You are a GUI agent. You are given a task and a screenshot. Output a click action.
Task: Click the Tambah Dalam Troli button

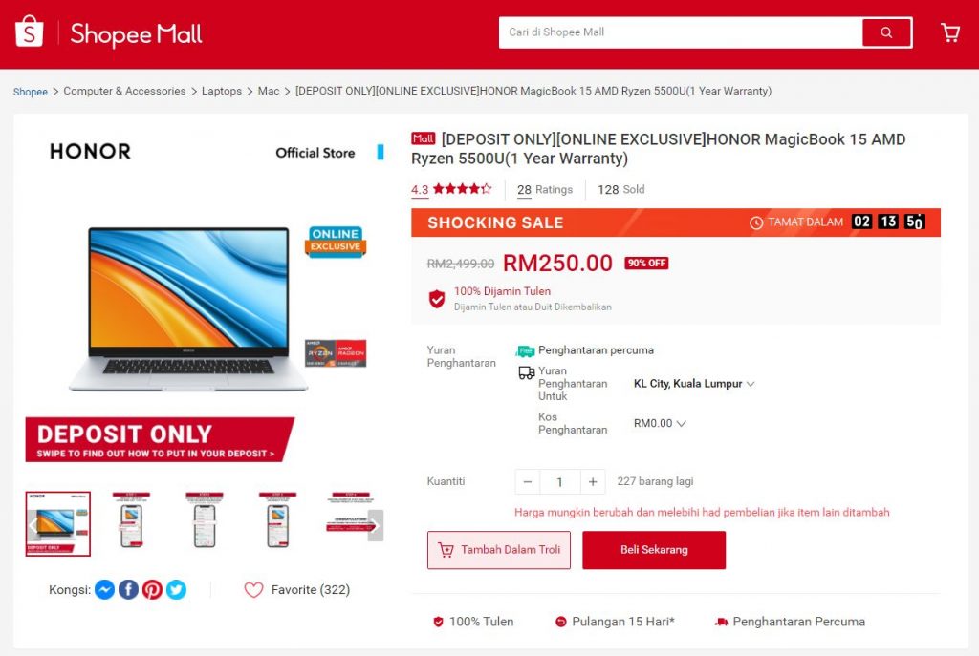[499, 550]
